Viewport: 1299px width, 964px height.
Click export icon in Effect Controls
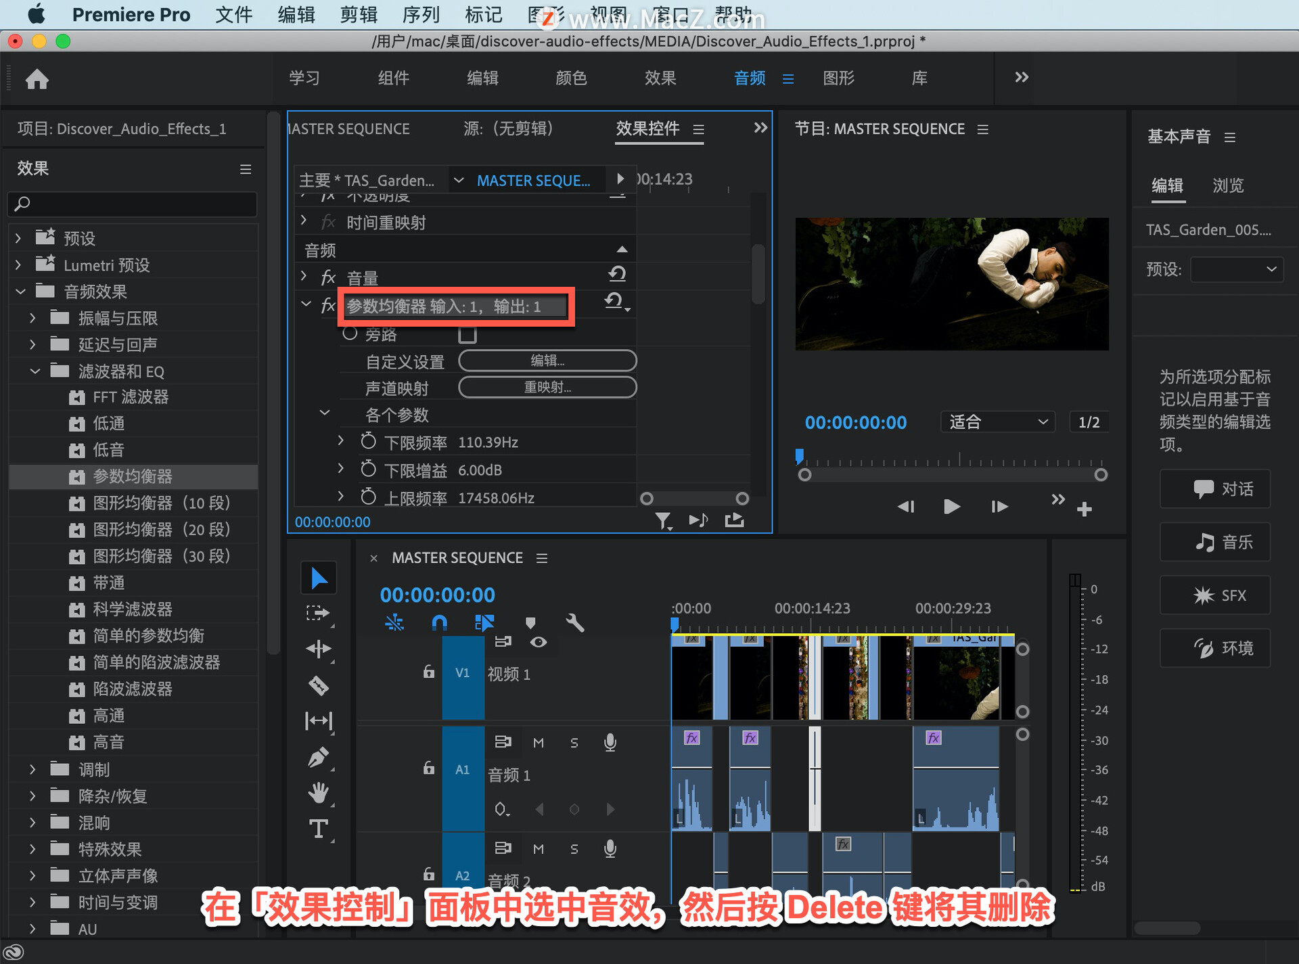pos(735,520)
